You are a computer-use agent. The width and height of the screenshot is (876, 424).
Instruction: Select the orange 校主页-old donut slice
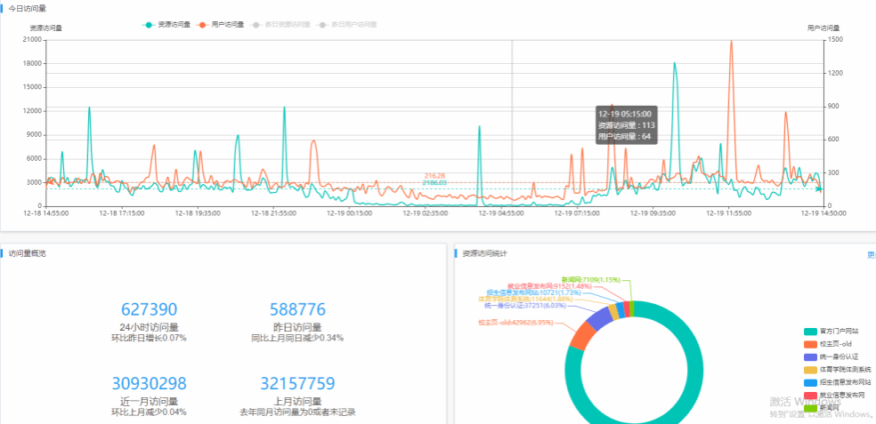[x=581, y=337]
